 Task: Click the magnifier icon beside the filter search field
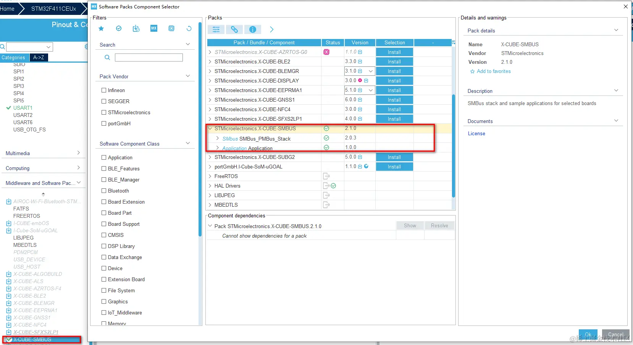pyautogui.click(x=107, y=57)
